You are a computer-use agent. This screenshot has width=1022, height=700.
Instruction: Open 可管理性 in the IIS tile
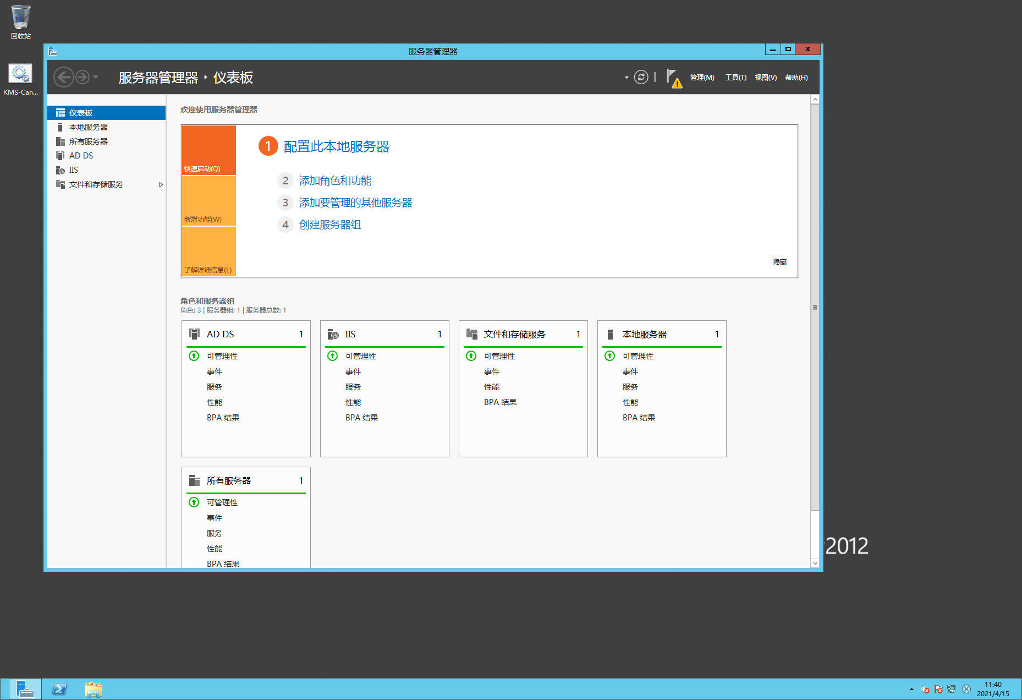361,356
